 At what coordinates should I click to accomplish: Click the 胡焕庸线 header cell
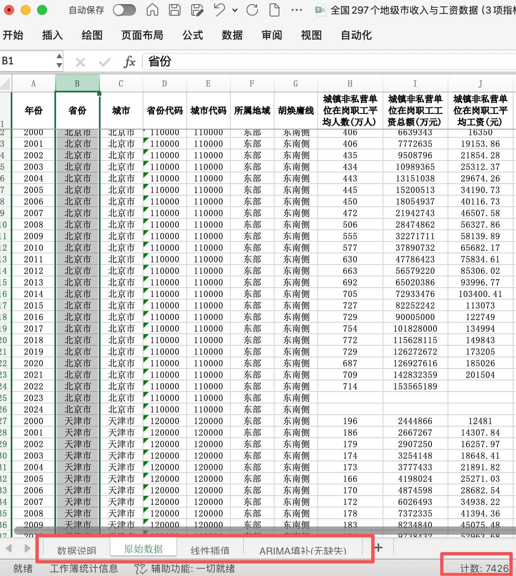(x=296, y=111)
